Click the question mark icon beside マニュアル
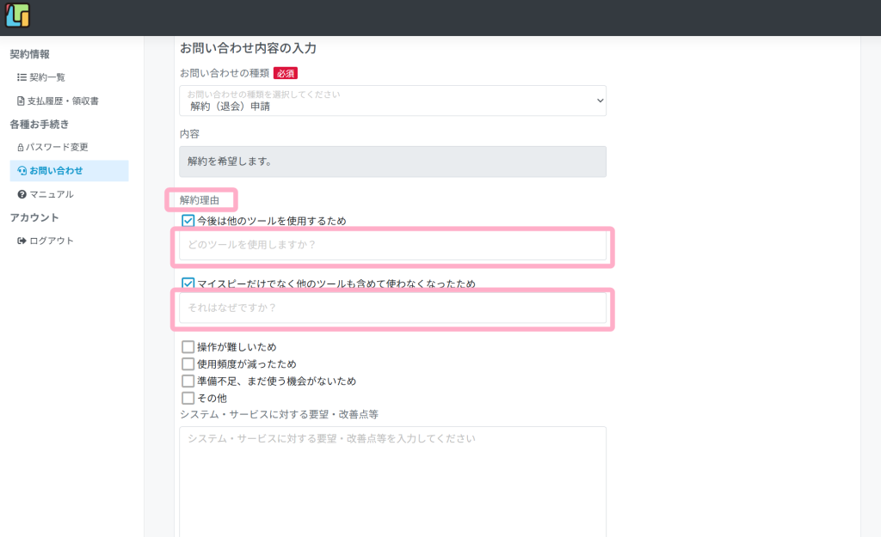This screenshot has height=537, width=881. point(22,194)
